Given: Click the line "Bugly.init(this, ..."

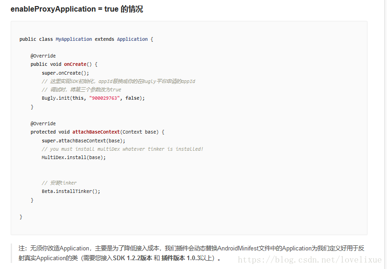Looking at the screenshot, I should [x=93, y=98].
